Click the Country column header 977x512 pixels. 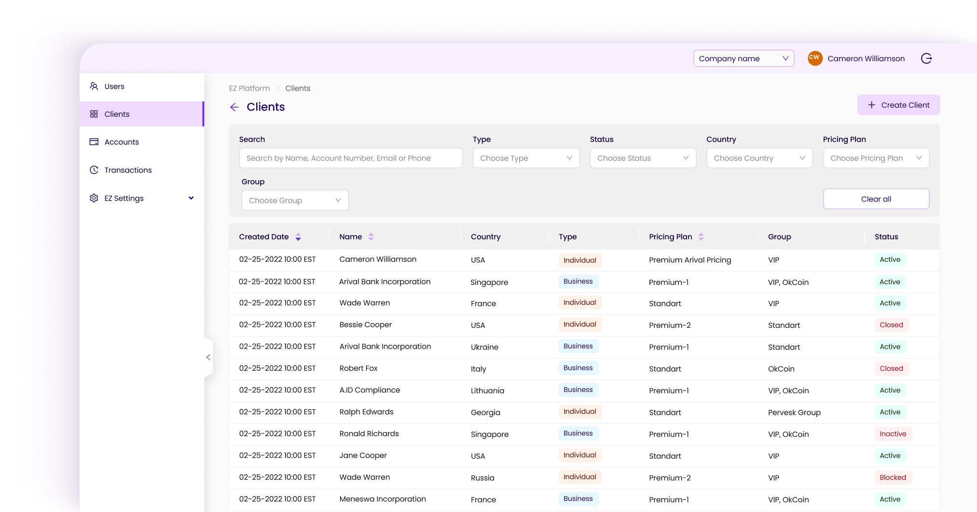[485, 237]
